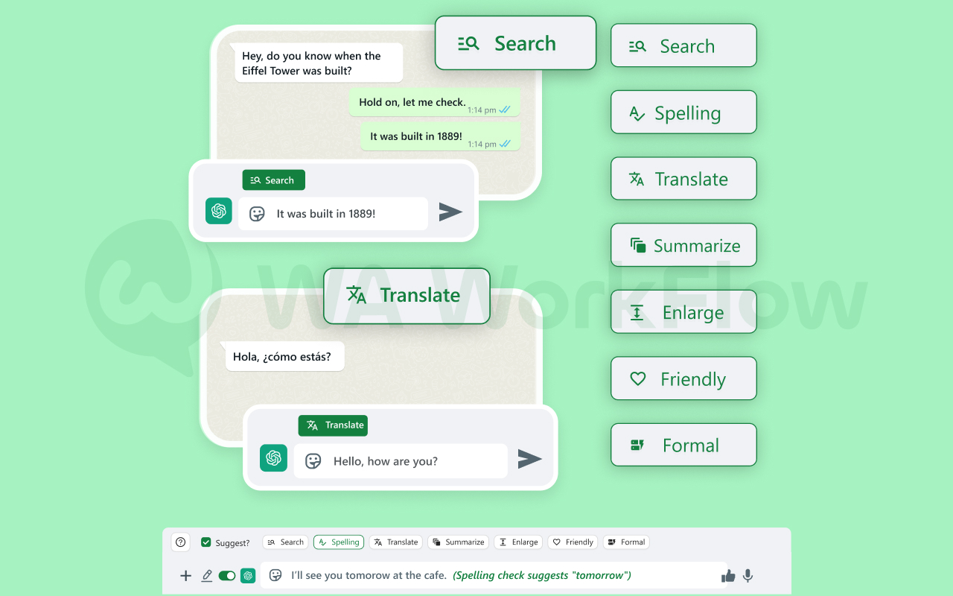Switch off the green toggle in the bottom bar

[x=227, y=576]
